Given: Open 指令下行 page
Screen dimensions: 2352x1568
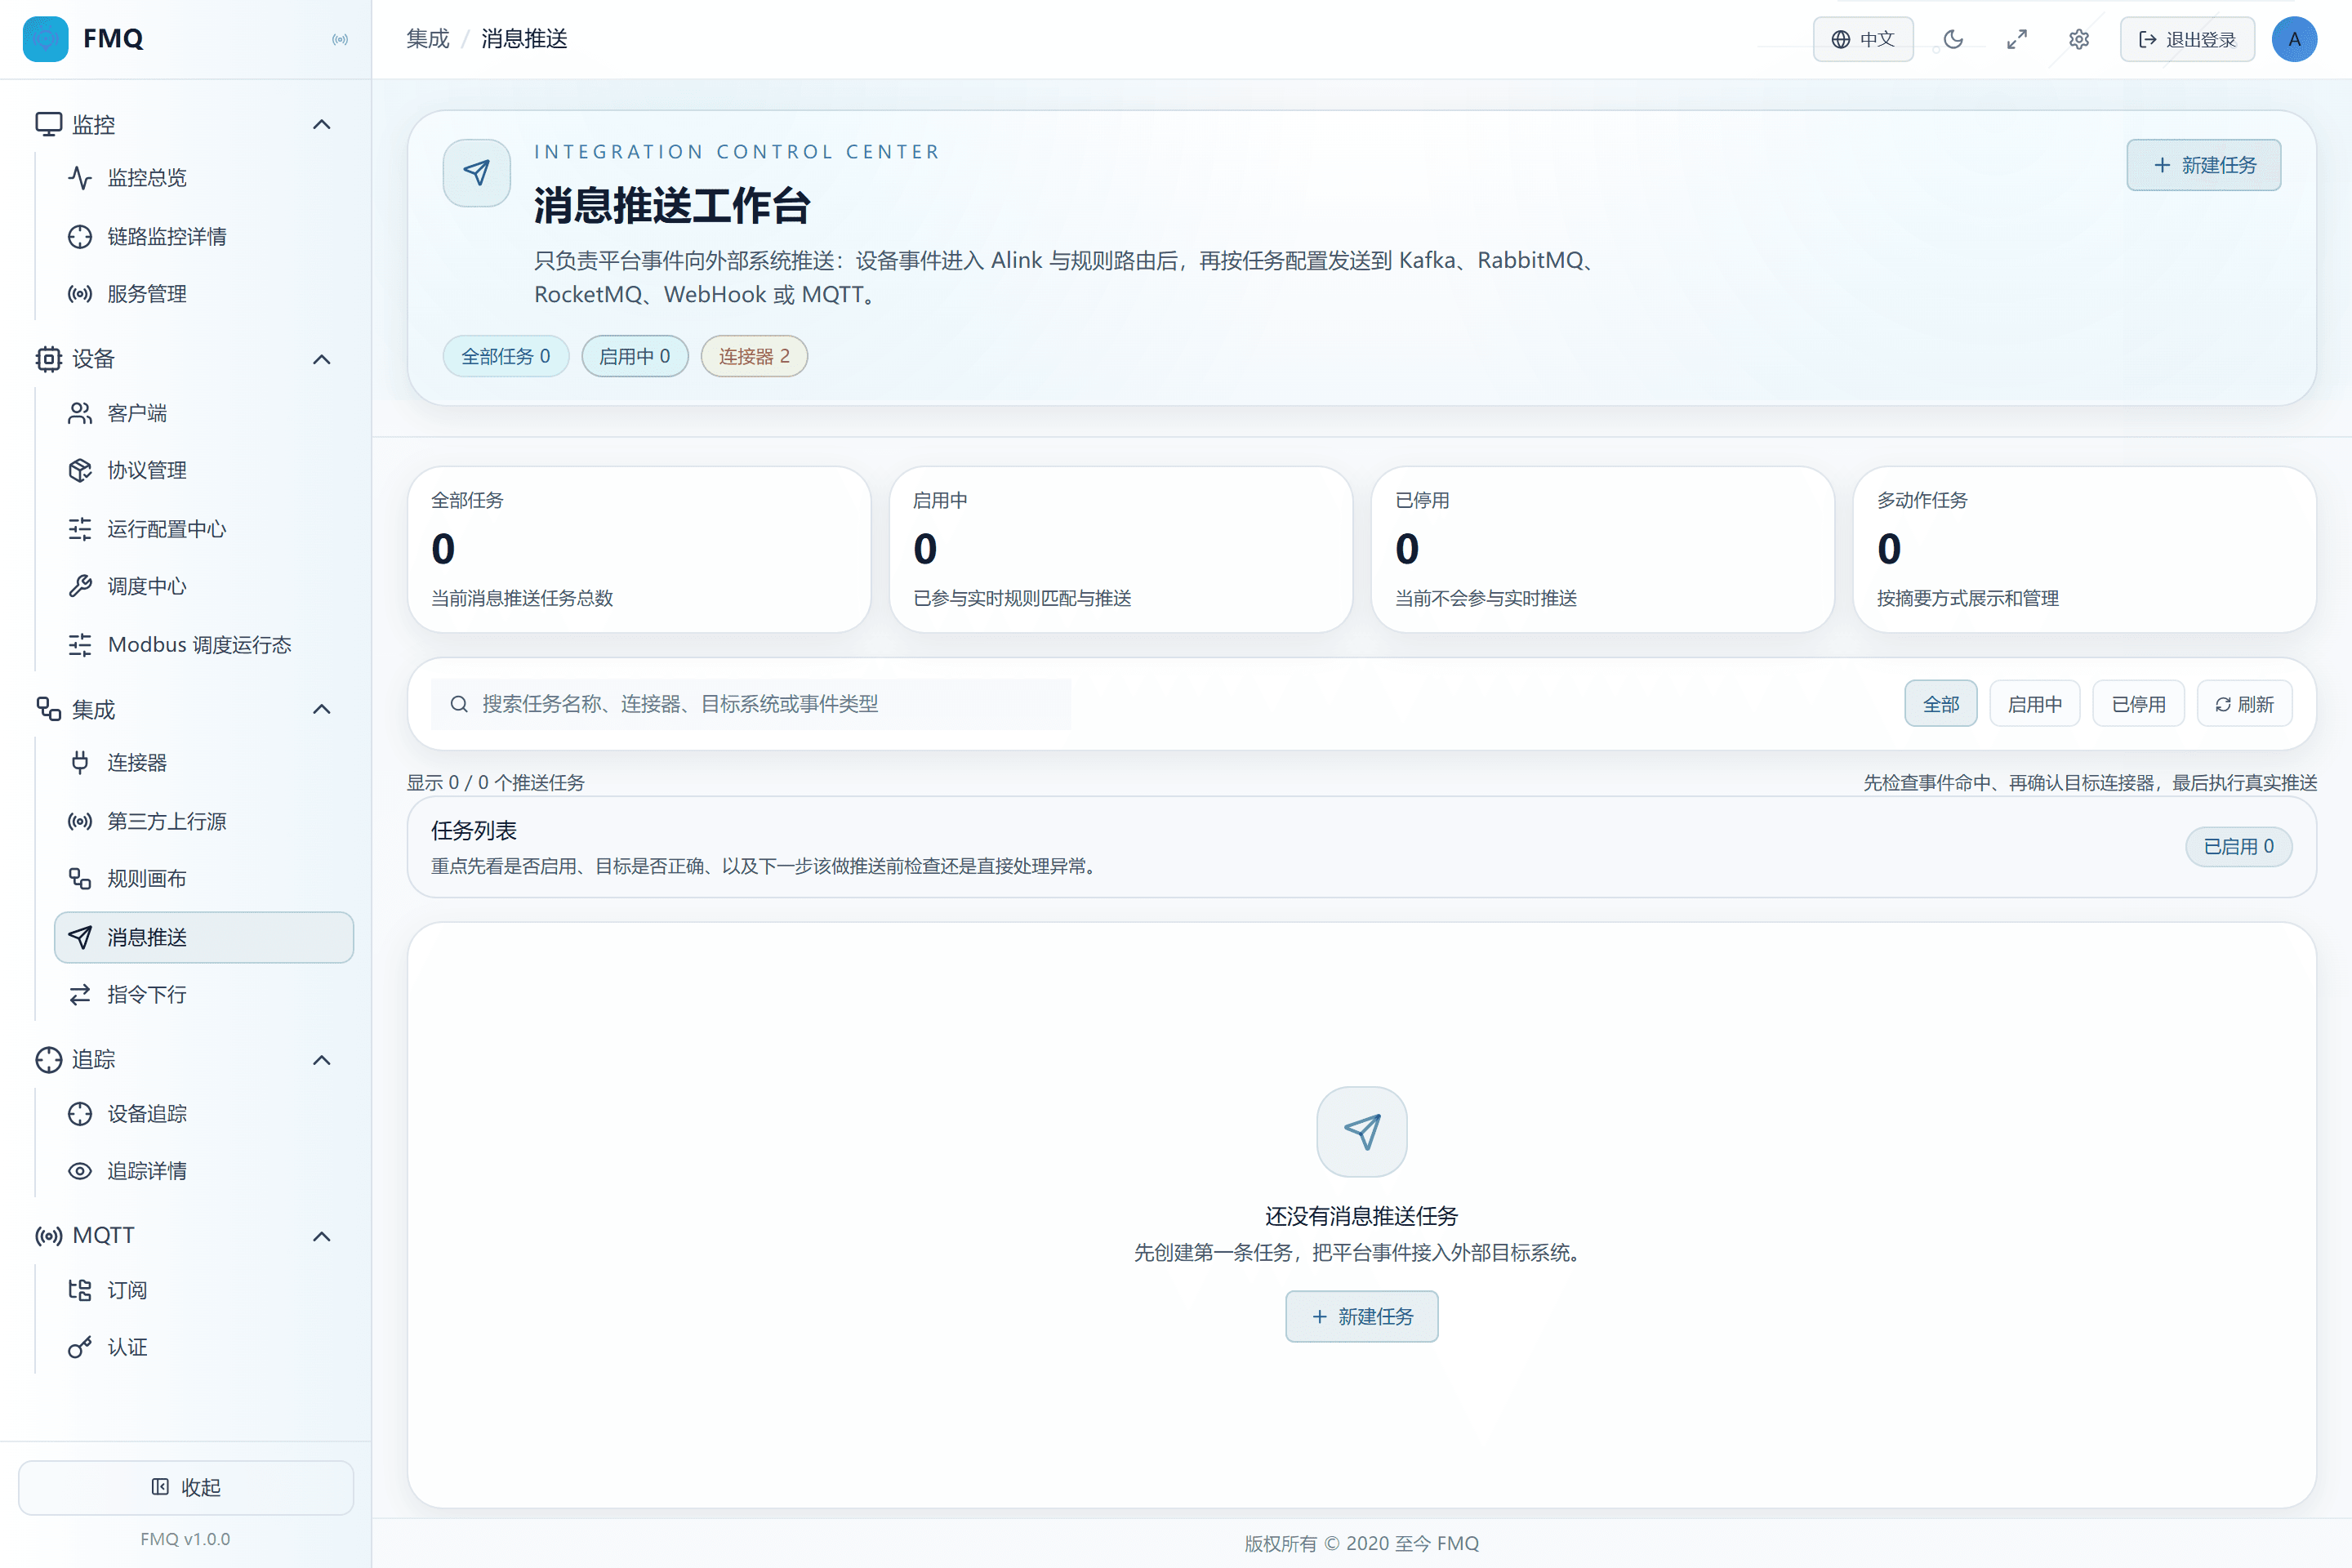Looking at the screenshot, I should 204,995.
